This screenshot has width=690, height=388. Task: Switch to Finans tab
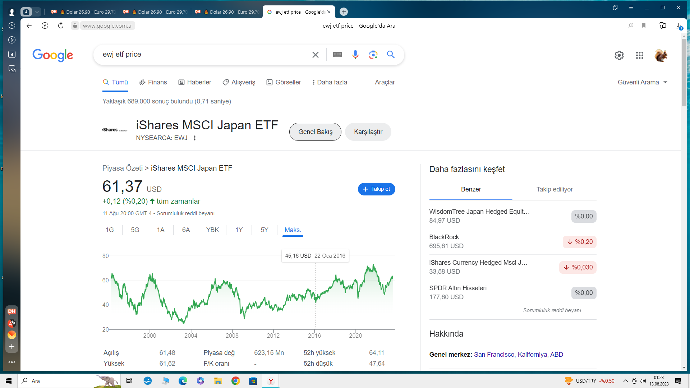pos(153,82)
